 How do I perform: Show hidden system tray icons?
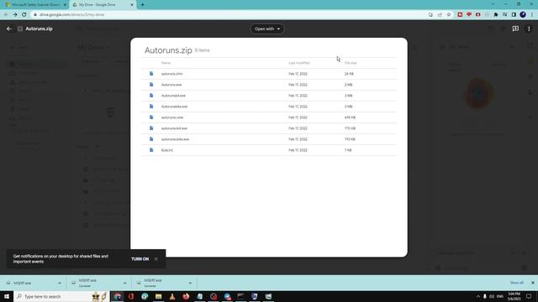tap(478, 296)
